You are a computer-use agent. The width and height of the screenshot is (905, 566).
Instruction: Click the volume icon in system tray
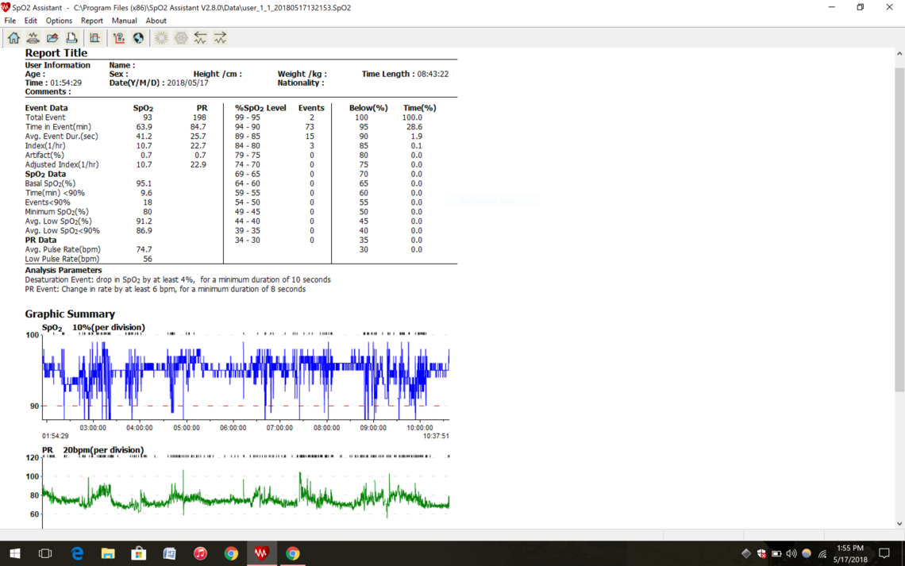tap(791, 553)
